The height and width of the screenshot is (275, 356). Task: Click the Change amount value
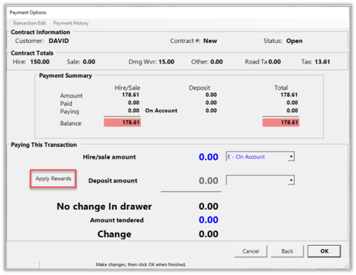[208, 234]
